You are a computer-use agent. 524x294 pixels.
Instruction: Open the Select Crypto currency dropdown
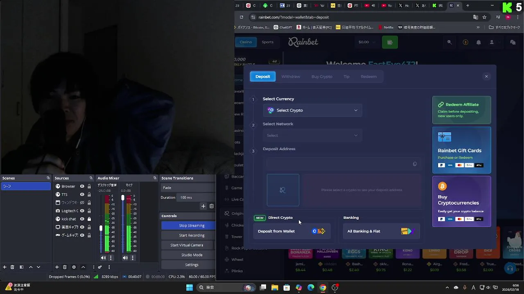tap(312, 110)
